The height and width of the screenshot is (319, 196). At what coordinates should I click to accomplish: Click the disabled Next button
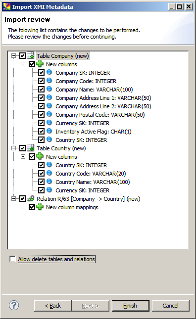(91, 306)
